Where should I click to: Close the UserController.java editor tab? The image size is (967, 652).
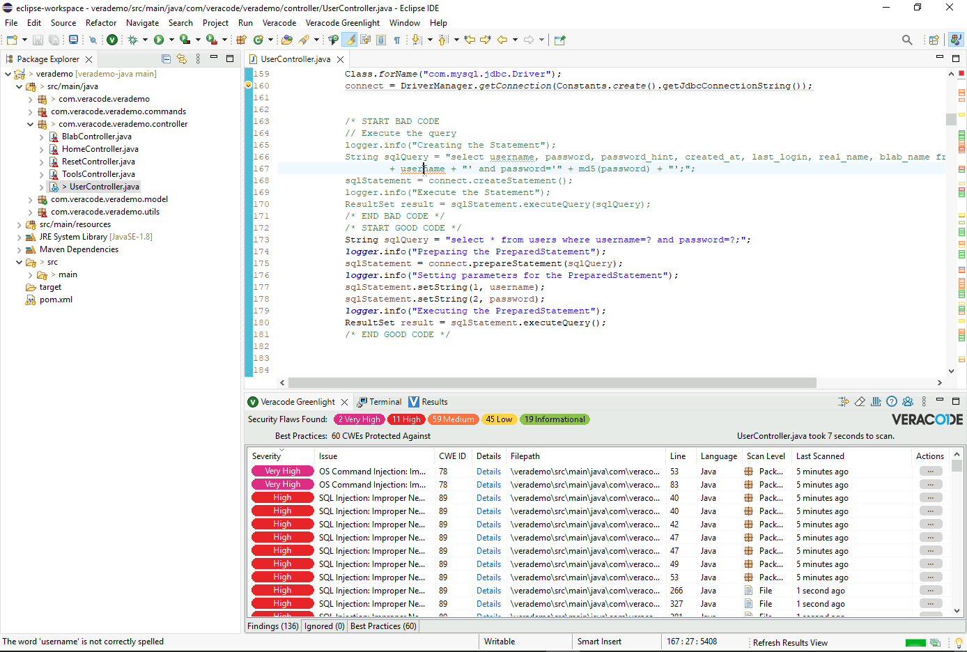[x=340, y=59]
